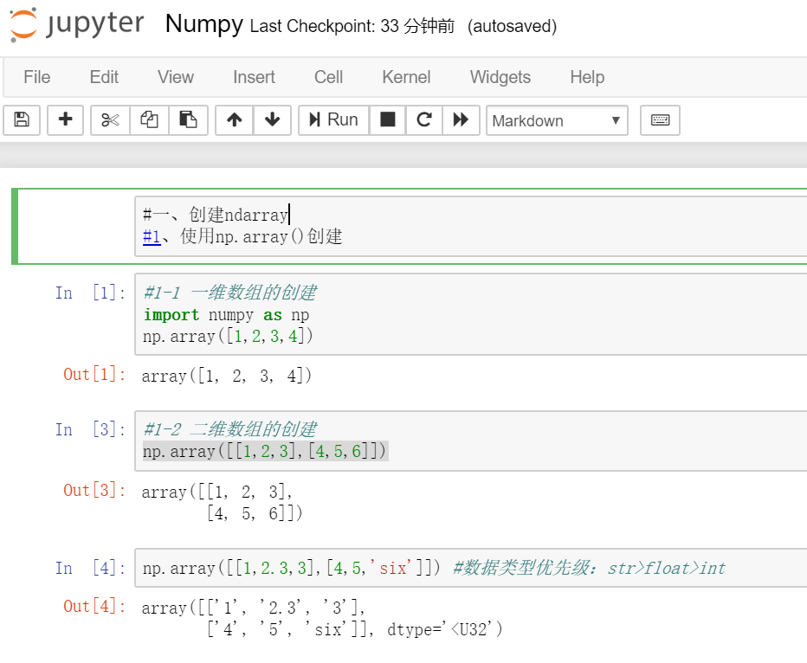807x663 pixels.
Task: Insert a cell below with plus icon
Action: 65,119
